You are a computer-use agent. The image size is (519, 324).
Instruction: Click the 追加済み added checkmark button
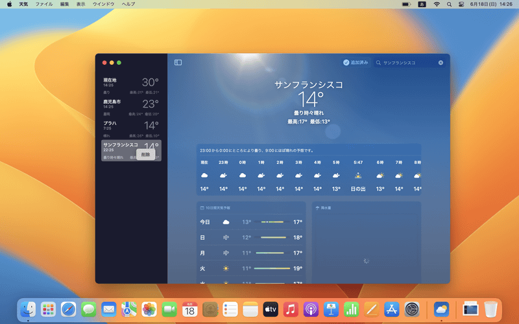[x=356, y=62]
